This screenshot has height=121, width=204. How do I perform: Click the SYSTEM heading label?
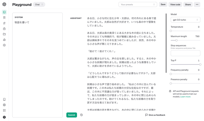click(x=19, y=17)
